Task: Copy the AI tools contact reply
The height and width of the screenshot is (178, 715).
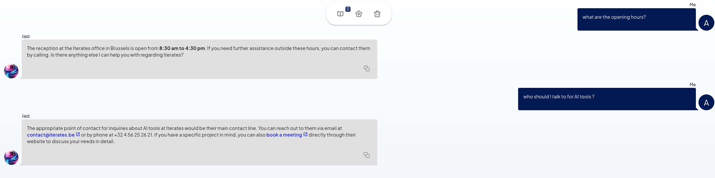Action: (x=366, y=155)
